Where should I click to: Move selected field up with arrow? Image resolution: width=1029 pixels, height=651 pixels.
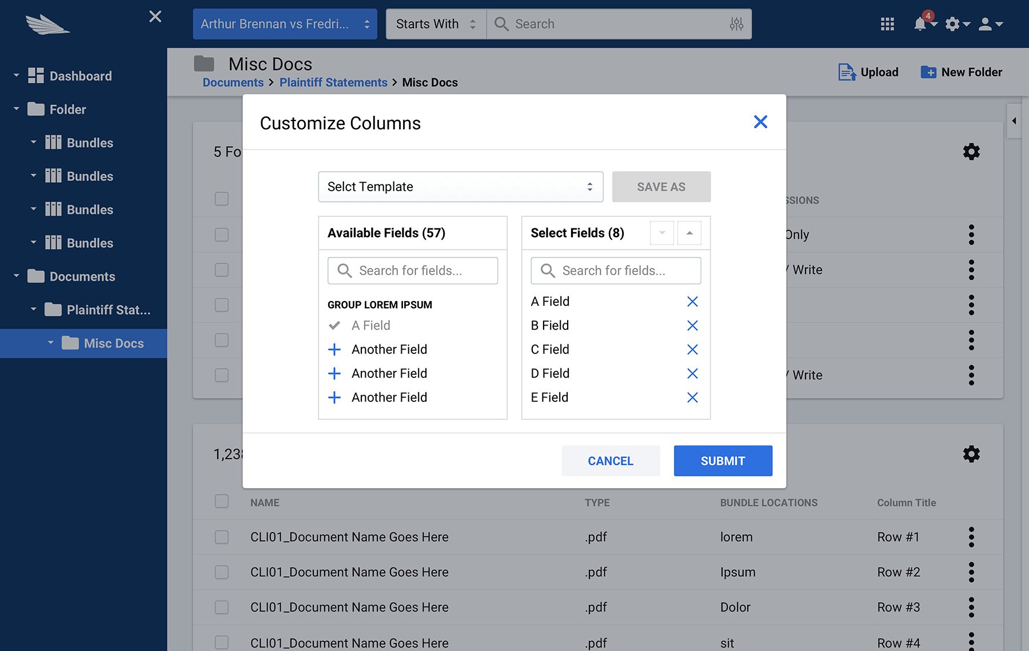[x=689, y=233]
